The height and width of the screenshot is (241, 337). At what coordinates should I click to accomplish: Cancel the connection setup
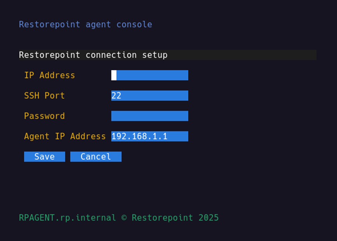[96, 156]
